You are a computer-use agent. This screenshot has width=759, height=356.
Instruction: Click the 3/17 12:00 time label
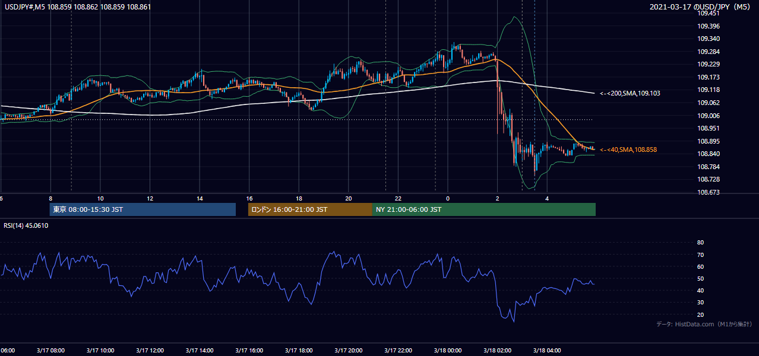tap(150, 351)
